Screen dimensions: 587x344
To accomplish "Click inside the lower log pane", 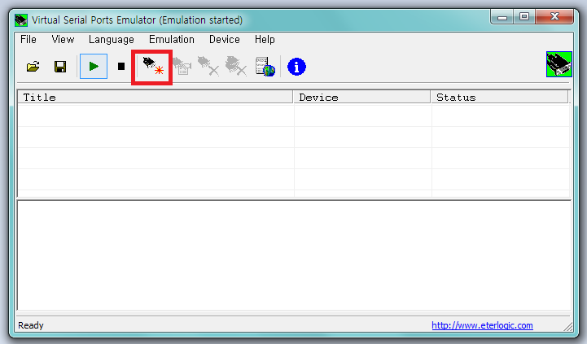I will (x=294, y=255).
